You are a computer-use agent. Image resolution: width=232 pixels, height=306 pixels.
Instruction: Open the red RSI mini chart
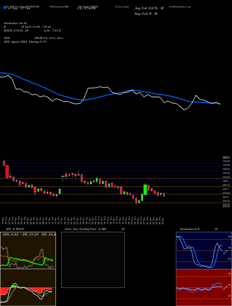pyautogui.click(x=204, y=287)
